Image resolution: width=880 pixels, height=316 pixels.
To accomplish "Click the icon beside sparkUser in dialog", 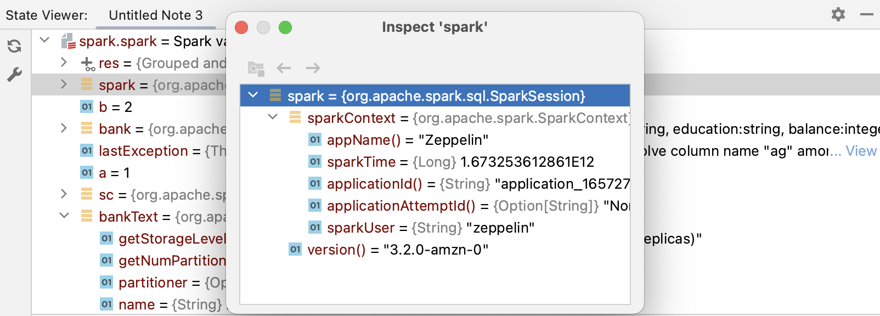I will pos(315,227).
